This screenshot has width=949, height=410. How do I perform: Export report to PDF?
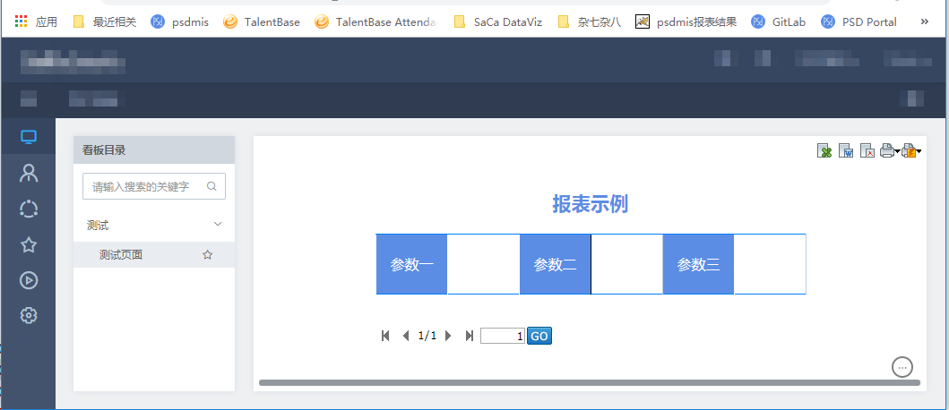pyautogui.click(x=867, y=151)
